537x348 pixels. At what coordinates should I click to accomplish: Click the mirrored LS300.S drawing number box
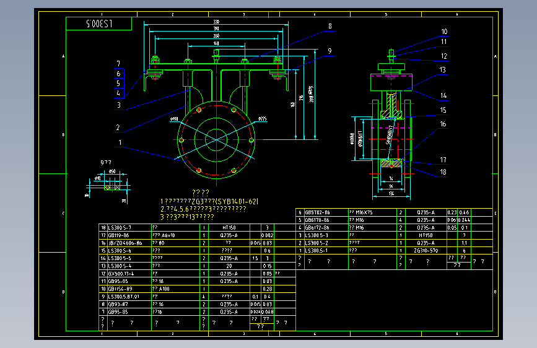(x=98, y=24)
